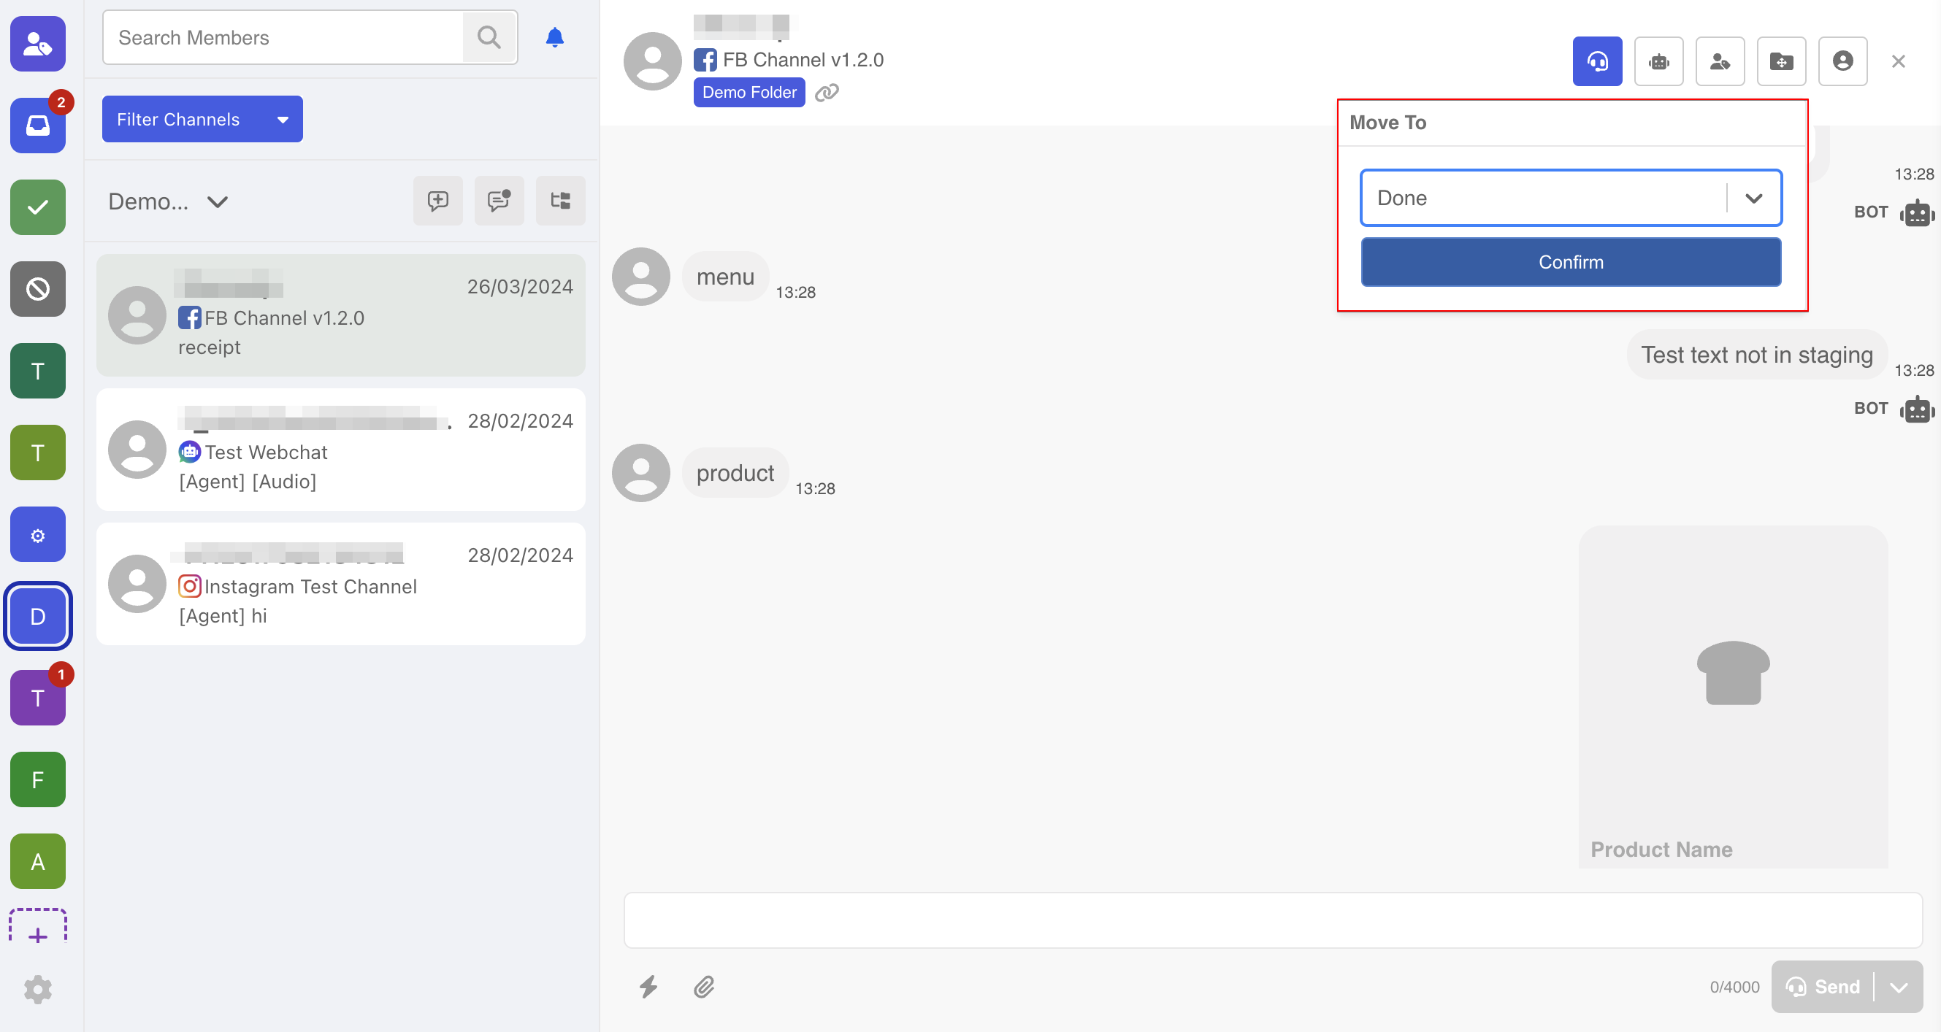Open the folder tree view icon
The width and height of the screenshot is (1941, 1032).
coord(560,201)
